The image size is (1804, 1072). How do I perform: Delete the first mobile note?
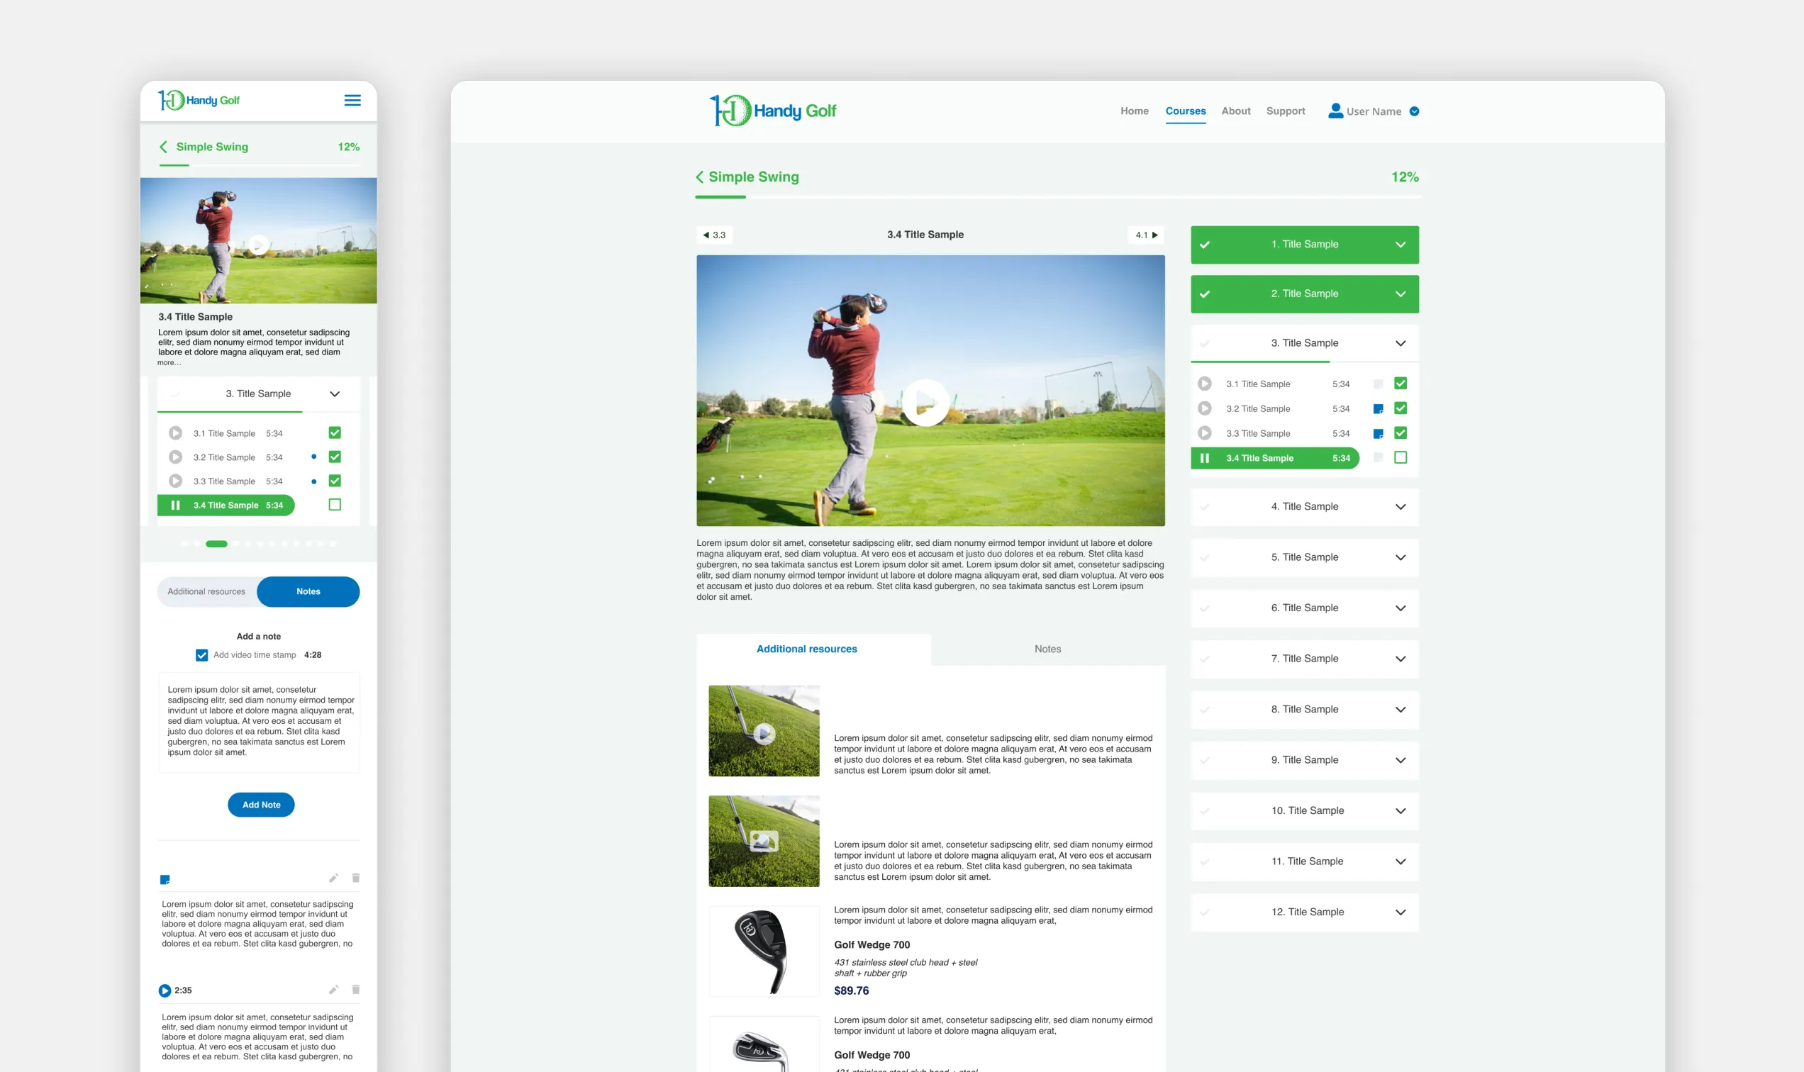[x=355, y=878]
